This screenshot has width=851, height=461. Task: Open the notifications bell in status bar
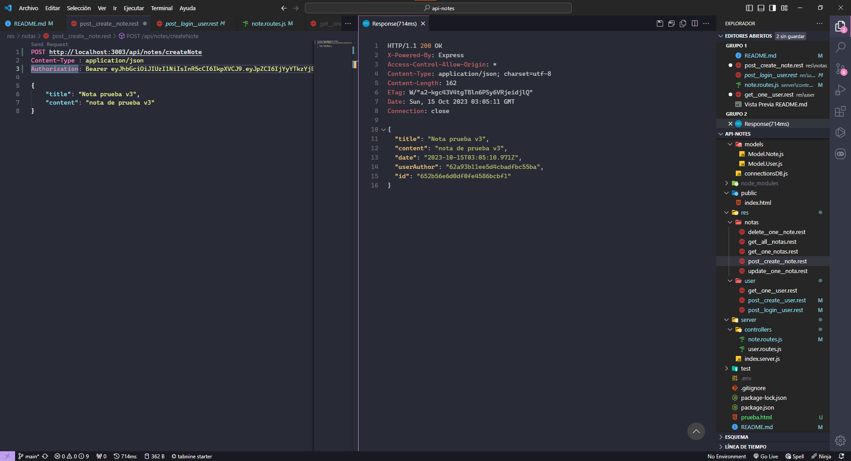point(841,456)
